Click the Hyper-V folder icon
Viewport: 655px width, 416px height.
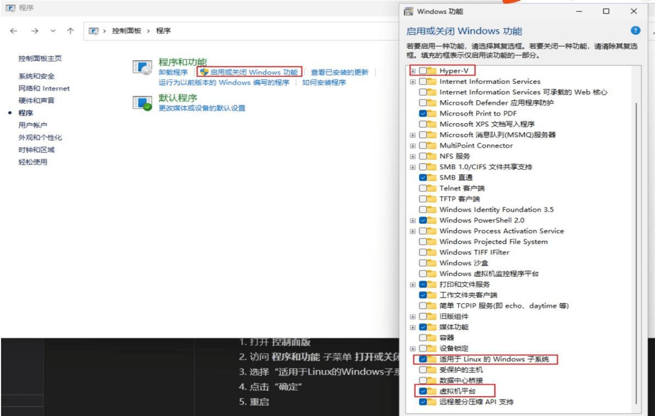432,71
